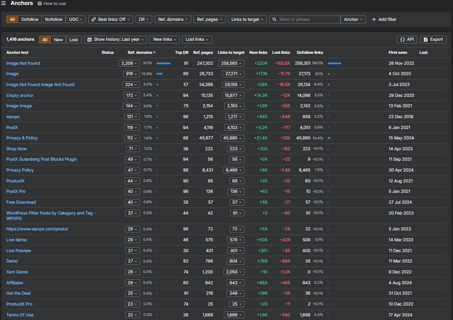Viewport: 453px width, 320px height.
Task: Open the wpxpo anchor link
Action: [13, 117]
